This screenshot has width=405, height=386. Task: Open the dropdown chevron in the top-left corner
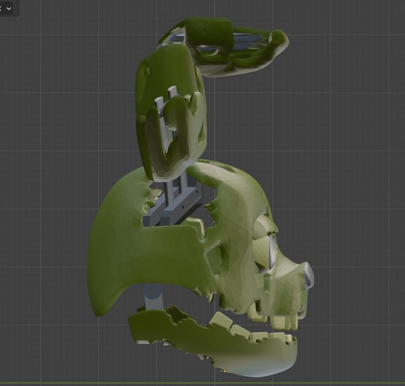9,9
